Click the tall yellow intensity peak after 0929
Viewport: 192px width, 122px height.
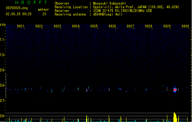(175, 117)
